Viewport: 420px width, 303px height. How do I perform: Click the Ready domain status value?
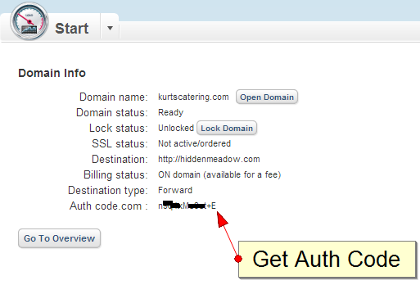[x=170, y=112]
